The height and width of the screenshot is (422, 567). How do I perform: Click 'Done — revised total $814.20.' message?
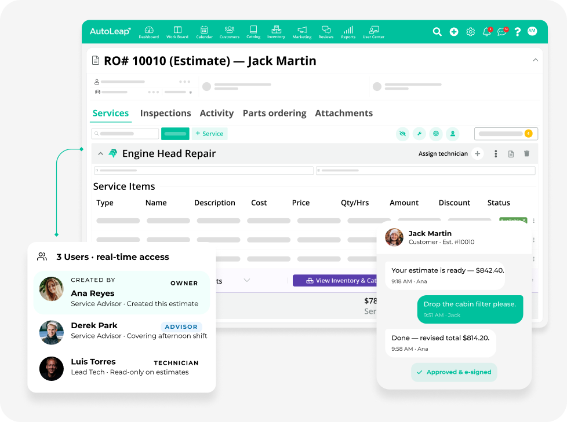[441, 343]
